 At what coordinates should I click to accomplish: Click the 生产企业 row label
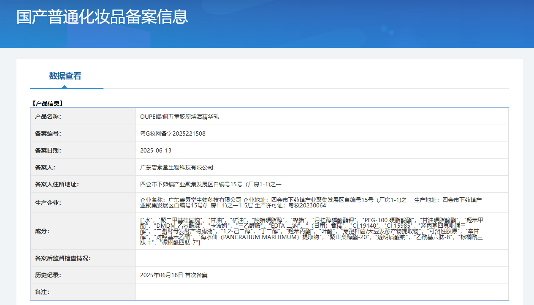(x=48, y=203)
